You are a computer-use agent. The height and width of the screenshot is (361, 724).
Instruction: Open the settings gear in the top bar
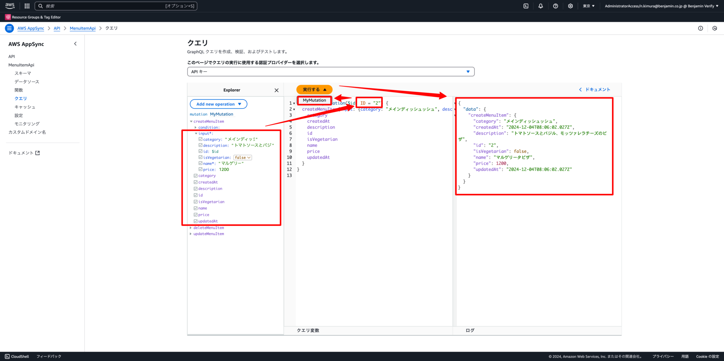click(570, 6)
